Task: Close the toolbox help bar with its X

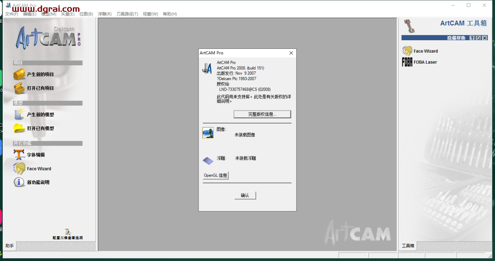Action: pyautogui.click(x=485, y=38)
